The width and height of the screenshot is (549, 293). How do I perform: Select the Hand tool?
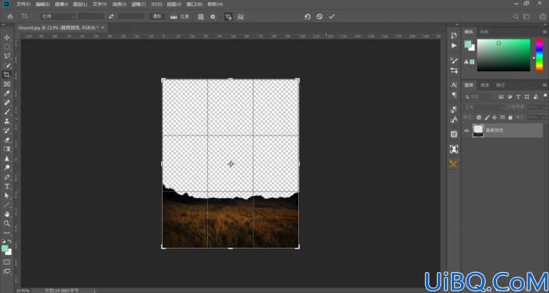pyautogui.click(x=7, y=214)
